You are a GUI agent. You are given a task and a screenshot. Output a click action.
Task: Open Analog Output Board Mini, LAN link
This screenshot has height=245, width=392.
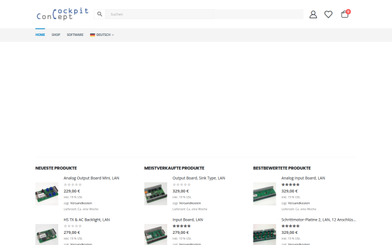coord(91,178)
